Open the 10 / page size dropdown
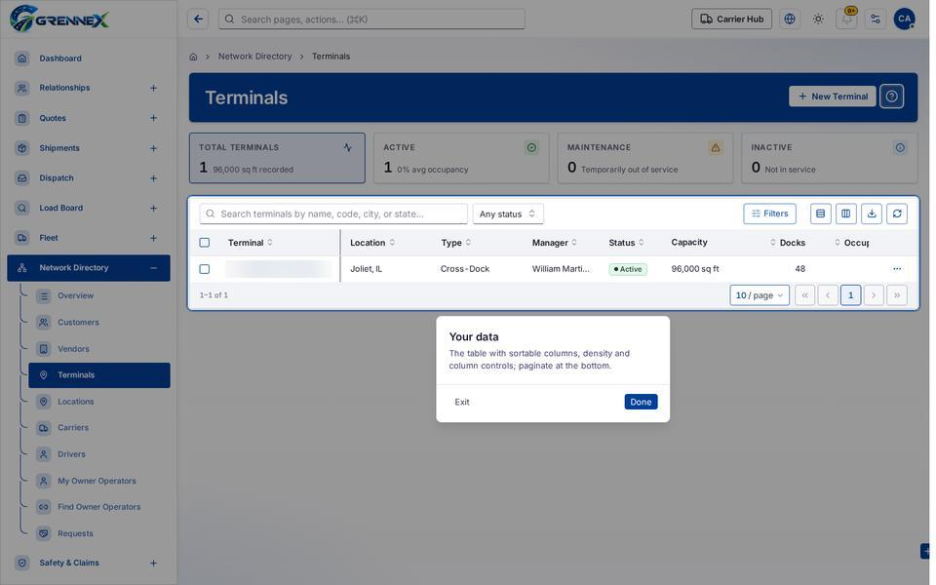The height and width of the screenshot is (585, 936). 760,294
